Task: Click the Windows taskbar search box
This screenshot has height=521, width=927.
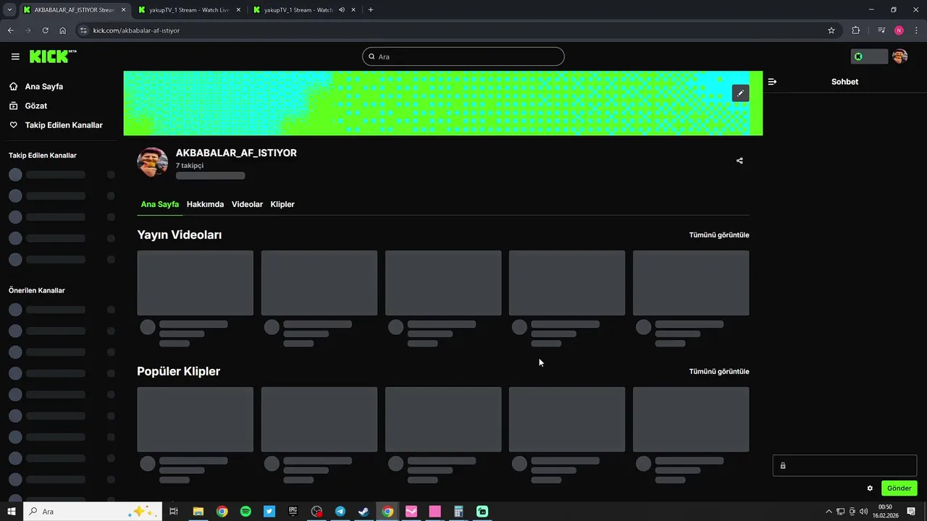Action: coord(93,512)
